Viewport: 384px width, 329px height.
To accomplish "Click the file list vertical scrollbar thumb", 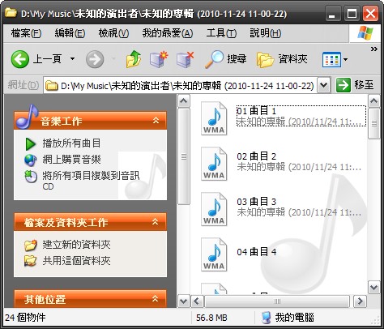I will coord(374,124).
